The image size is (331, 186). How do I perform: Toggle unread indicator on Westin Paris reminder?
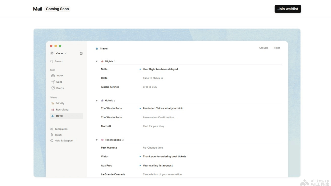140,108
